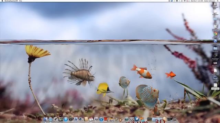Select the Google Earth desktop icon
220x123 pixels.
tap(215, 41)
